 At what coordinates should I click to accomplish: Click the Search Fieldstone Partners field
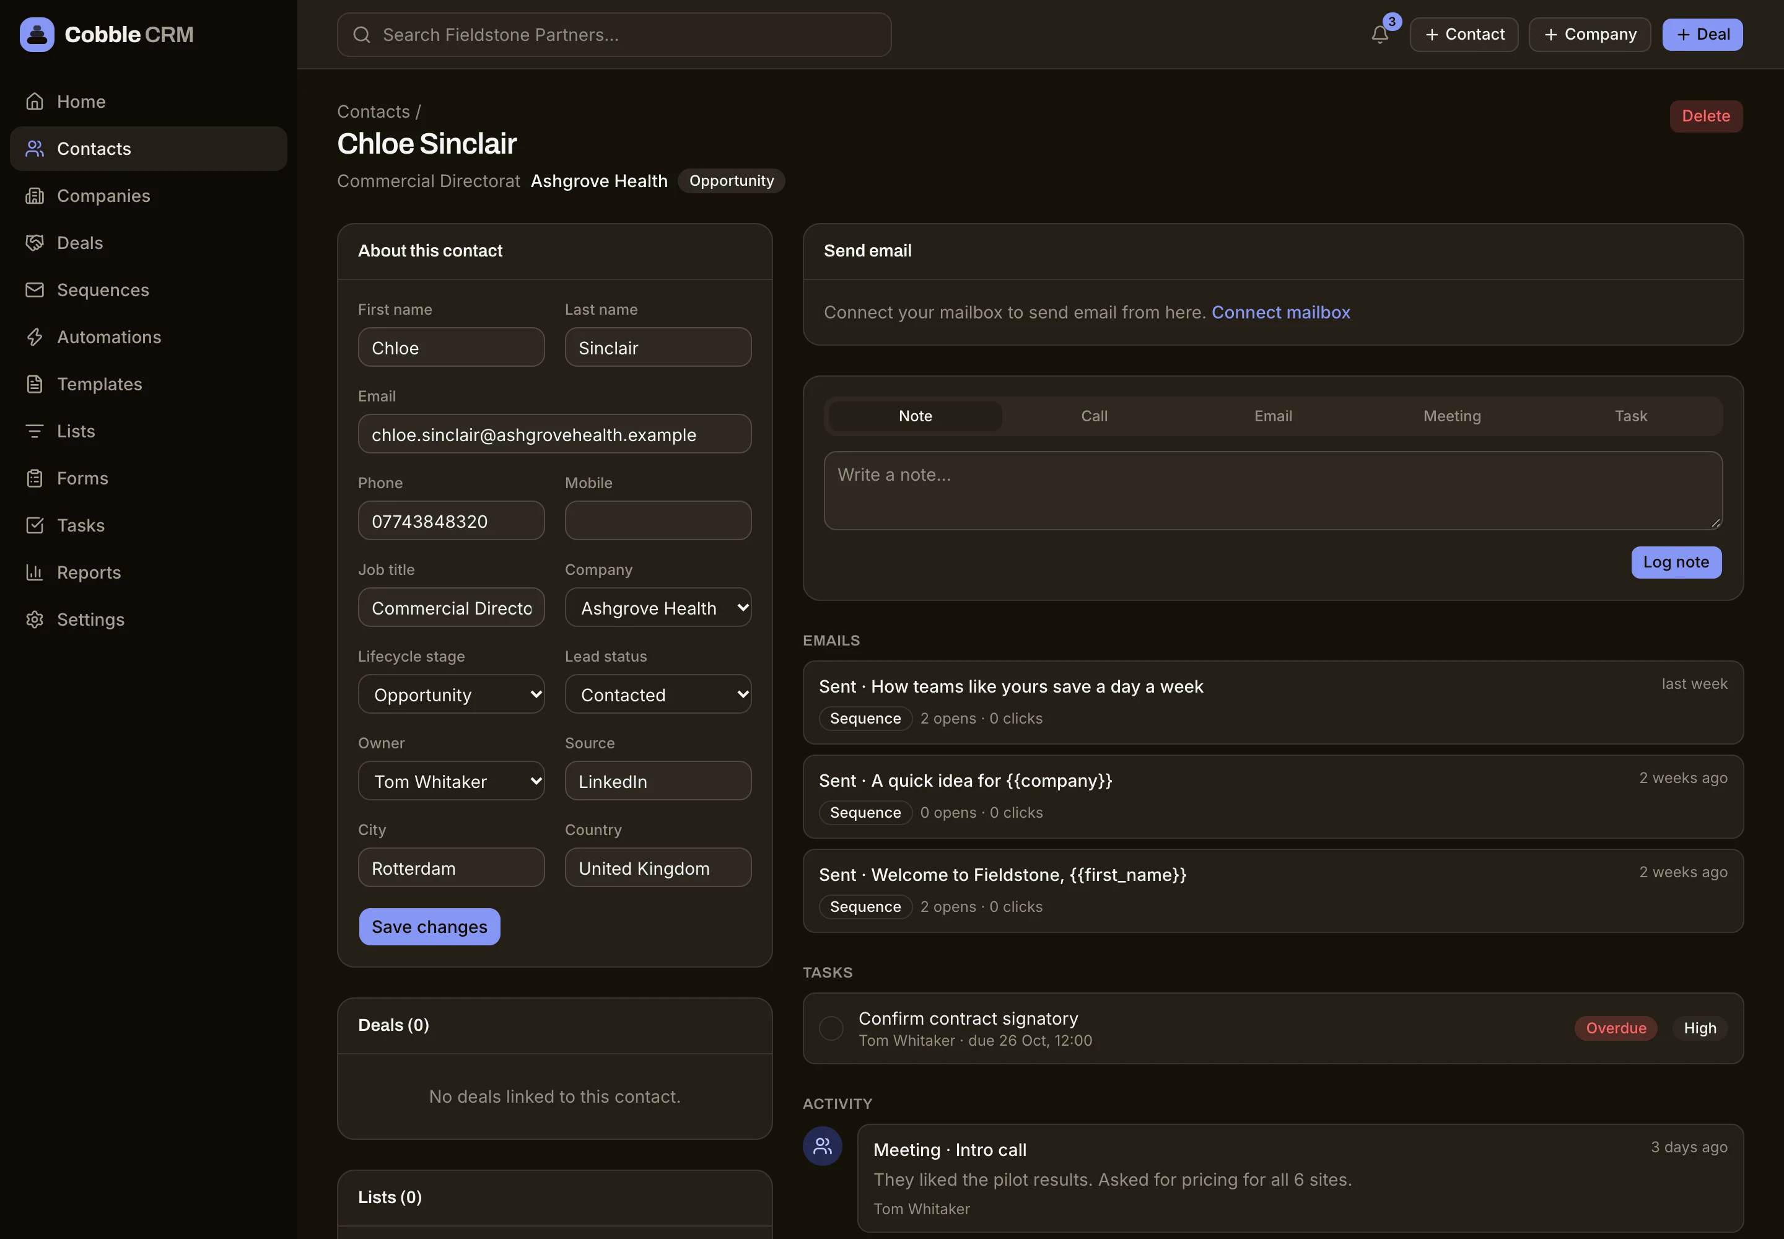pyautogui.click(x=614, y=35)
